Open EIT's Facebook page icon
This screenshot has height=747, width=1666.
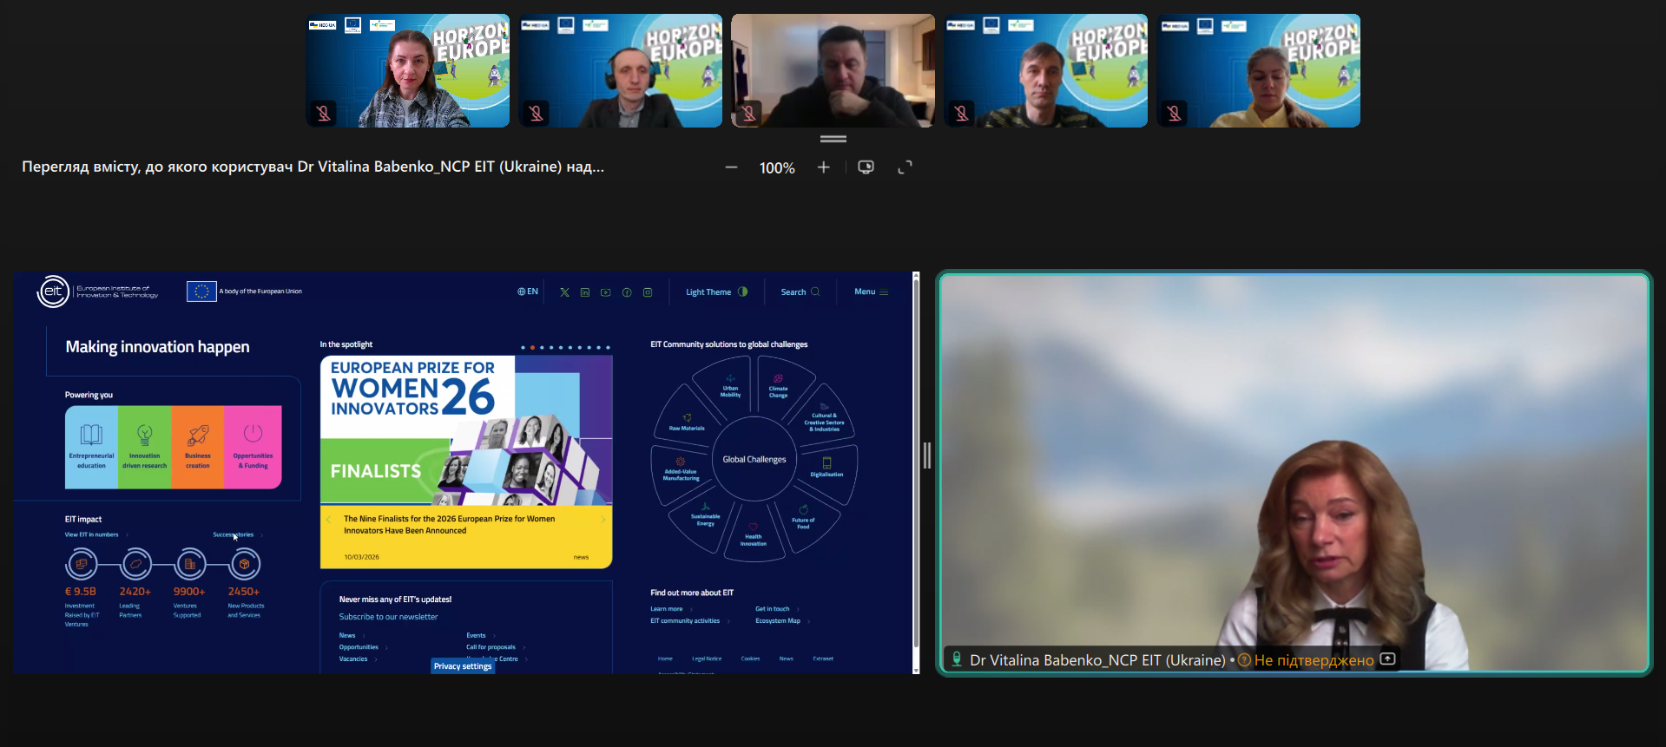627,292
